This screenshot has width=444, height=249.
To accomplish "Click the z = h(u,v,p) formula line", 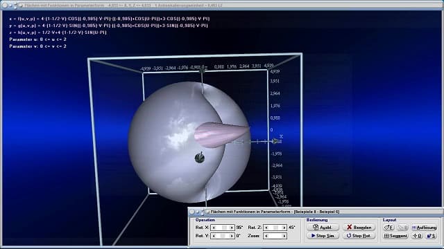I will tap(58, 33).
